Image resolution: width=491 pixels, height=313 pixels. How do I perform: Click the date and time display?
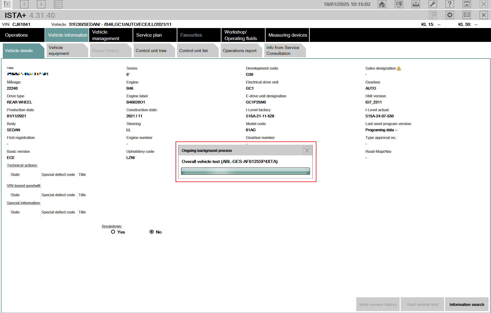click(347, 4)
